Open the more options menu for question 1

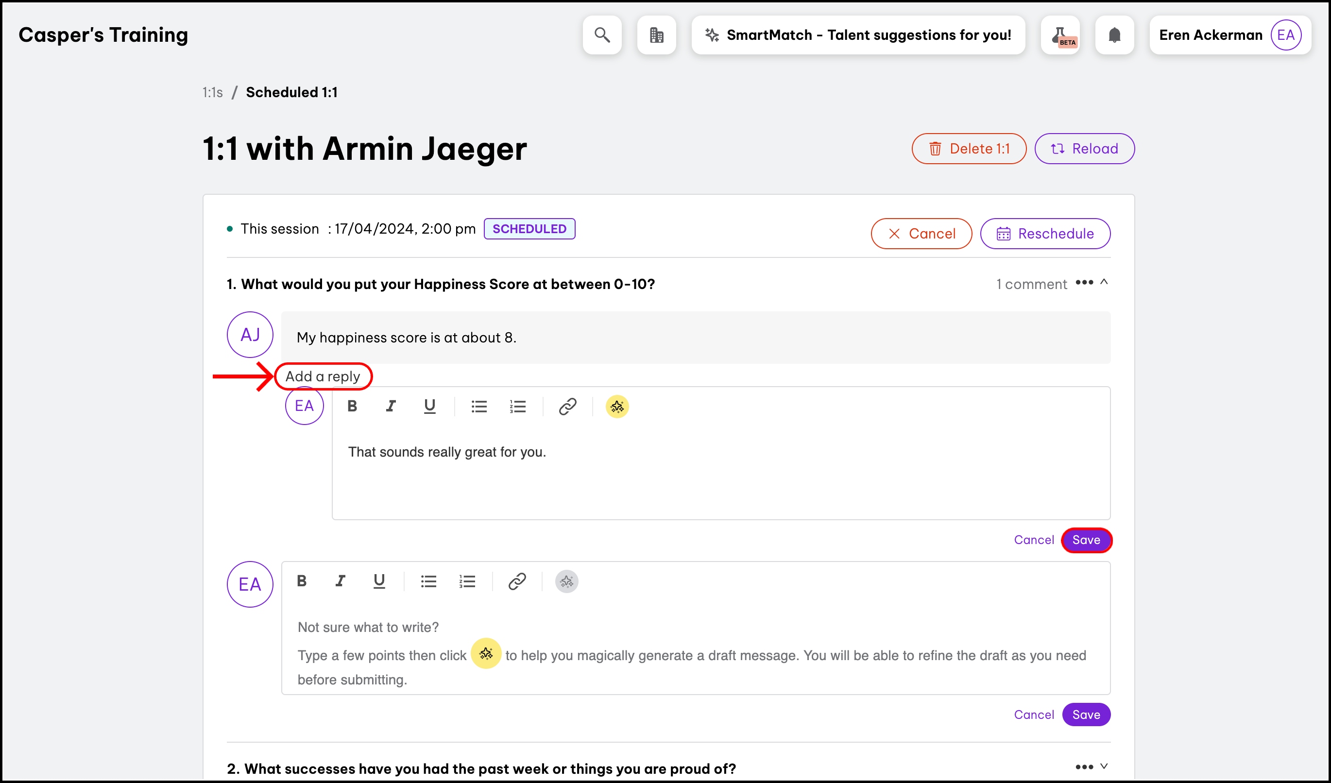pyautogui.click(x=1084, y=283)
